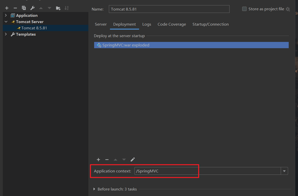Click the Name text field
Viewport: 298px width, 196px height.
[x=169, y=9]
